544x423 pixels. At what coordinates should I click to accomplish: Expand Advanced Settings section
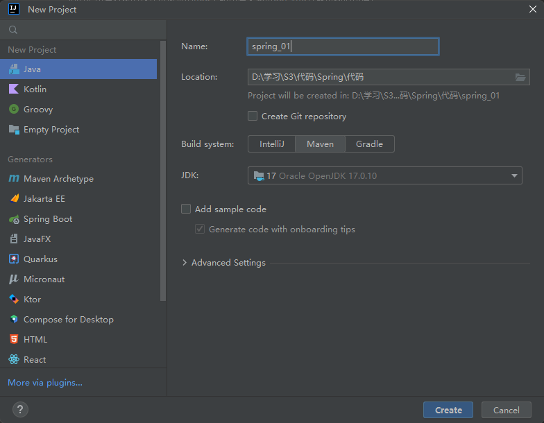tap(185, 262)
